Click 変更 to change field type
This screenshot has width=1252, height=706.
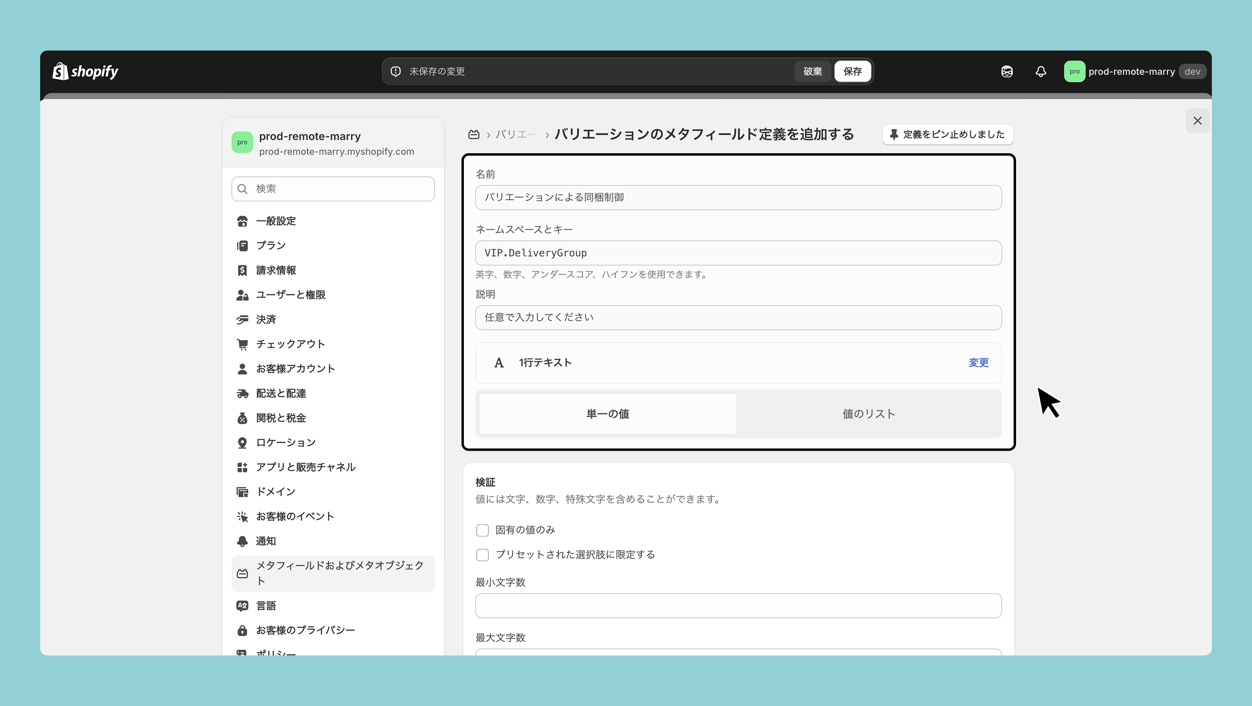[978, 363]
